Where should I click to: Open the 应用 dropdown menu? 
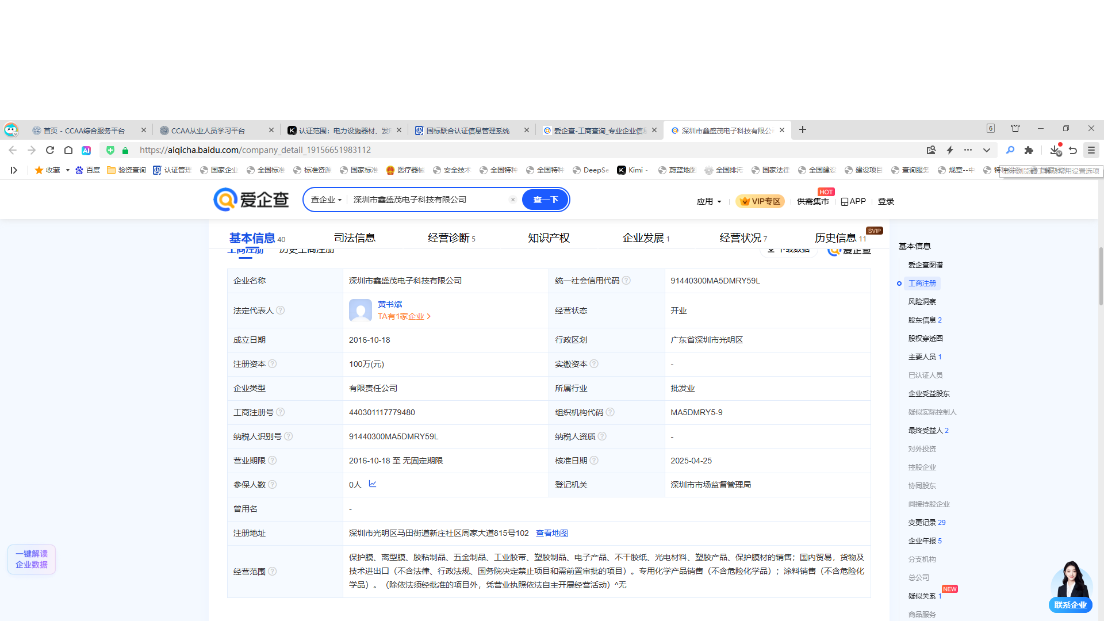coord(708,201)
